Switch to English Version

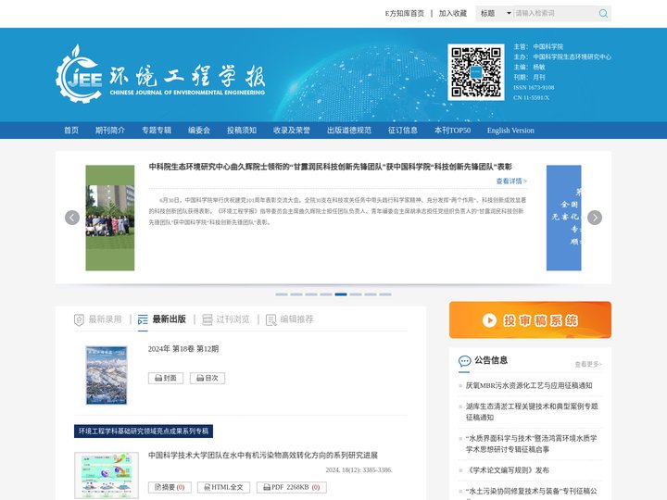510,131
